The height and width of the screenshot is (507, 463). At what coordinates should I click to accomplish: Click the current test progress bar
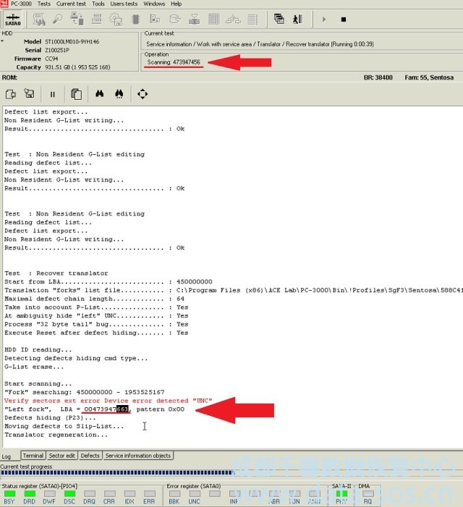coord(116,473)
